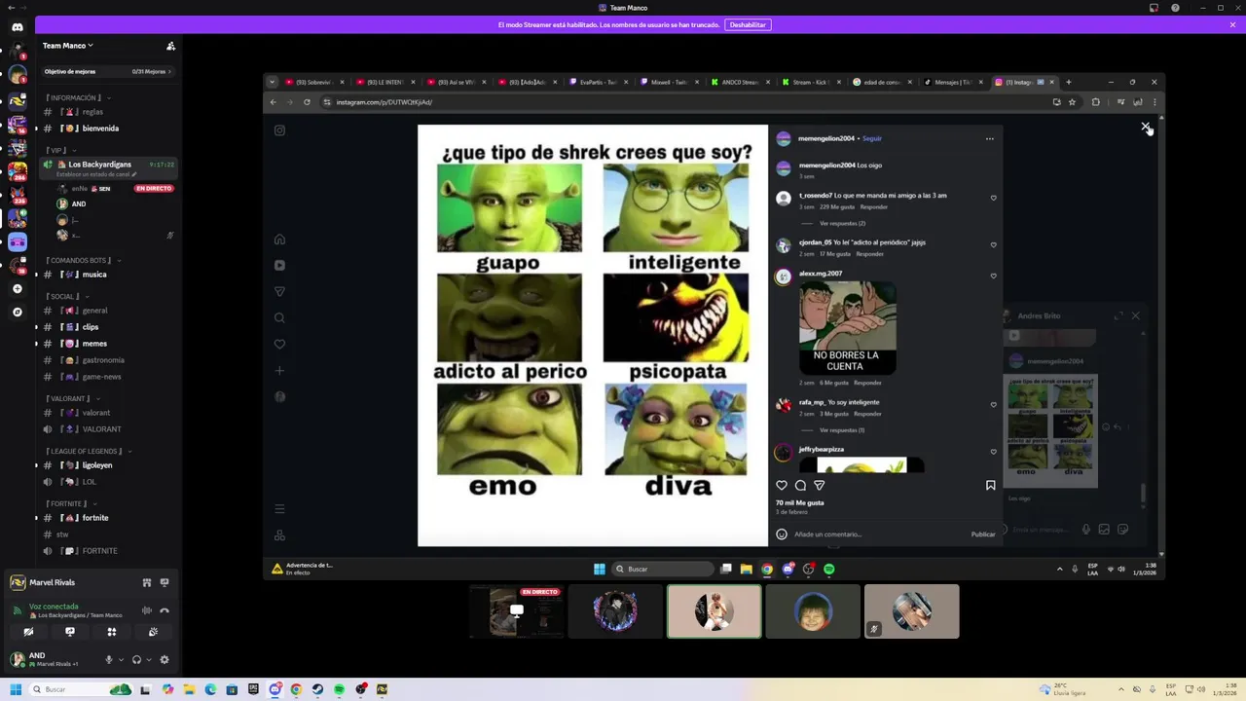The height and width of the screenshot is (701, 1246).
Task: Like rafa_mp_'s comment heart
Action: [993, 404]
